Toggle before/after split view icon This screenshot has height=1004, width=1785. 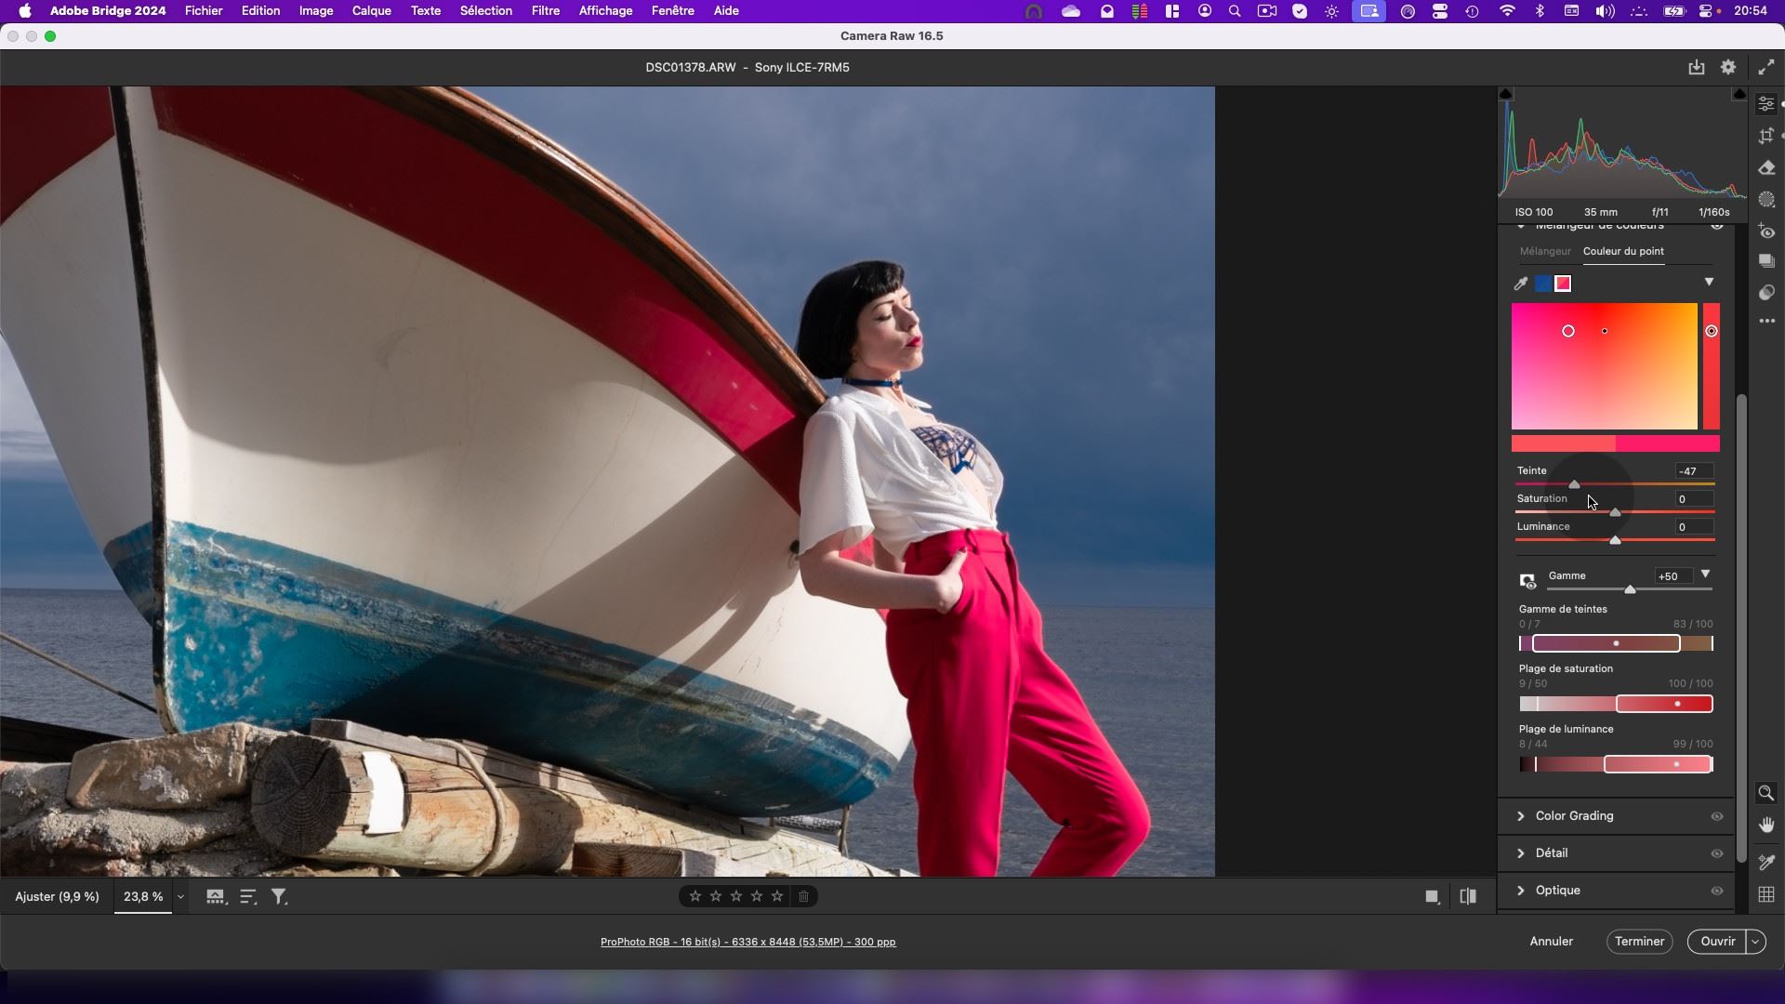click(1468, 897)
